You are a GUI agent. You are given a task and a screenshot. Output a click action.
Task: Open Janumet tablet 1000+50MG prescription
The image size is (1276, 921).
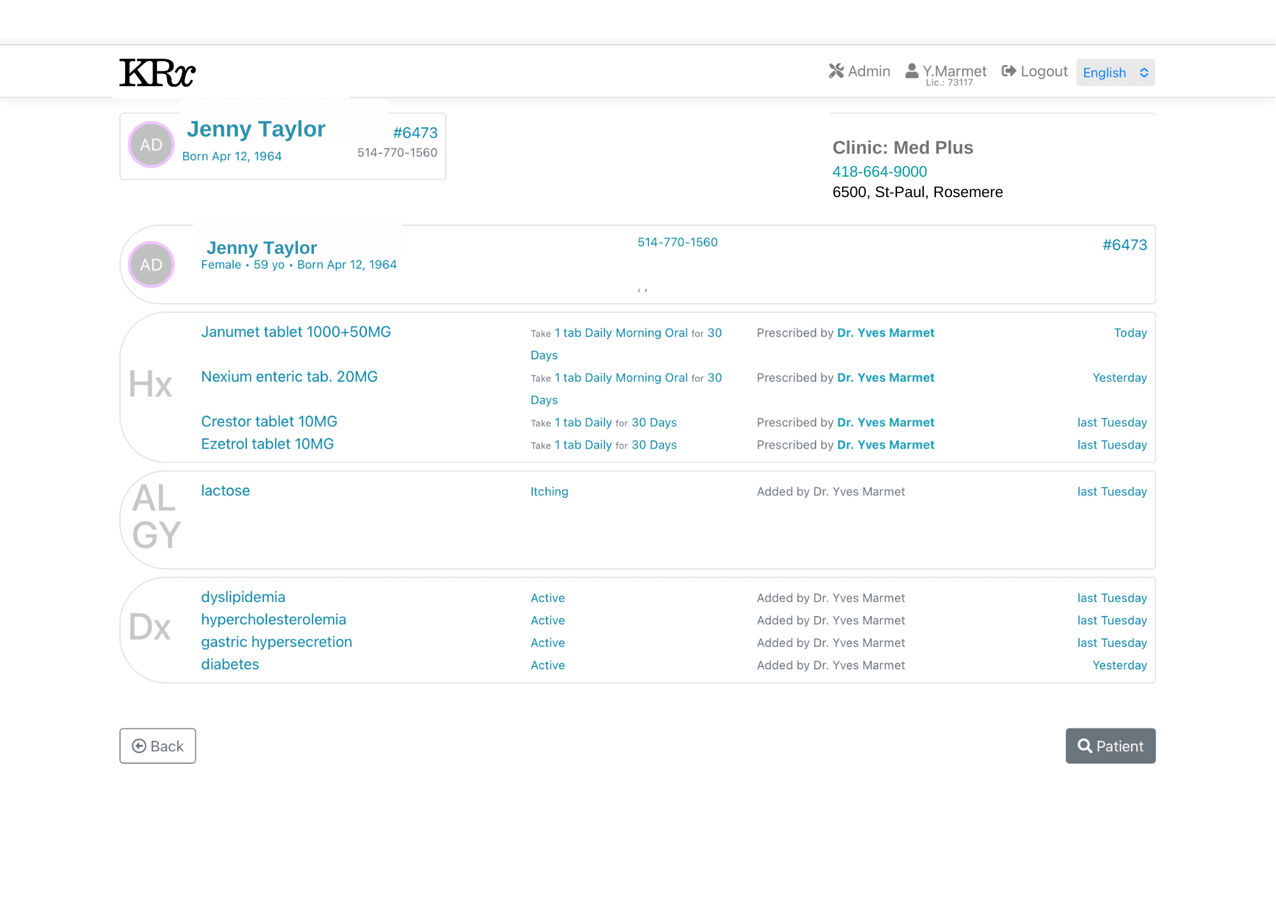(x=296, y=332)
